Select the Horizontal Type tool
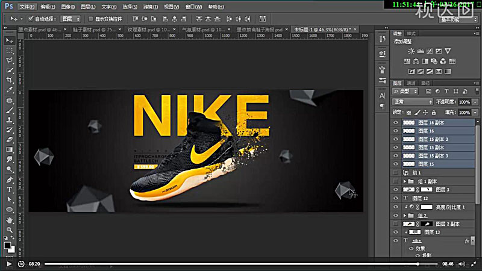Viewport: 482px width, 271px height. tap(10, 189)
